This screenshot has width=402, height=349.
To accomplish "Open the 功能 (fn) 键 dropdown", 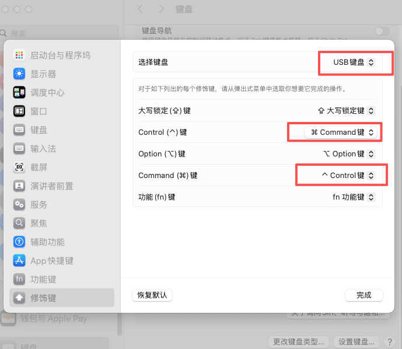I will point(353,197).
